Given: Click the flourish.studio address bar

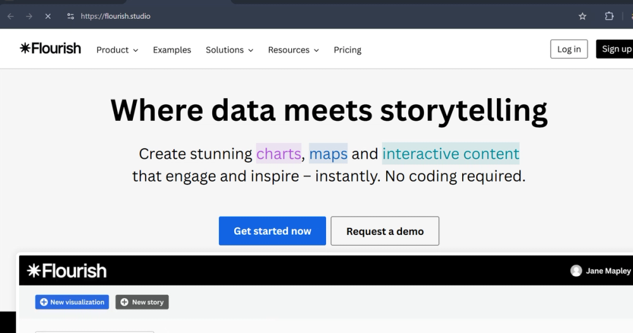Looking at the screenshot, I should 115,16.
